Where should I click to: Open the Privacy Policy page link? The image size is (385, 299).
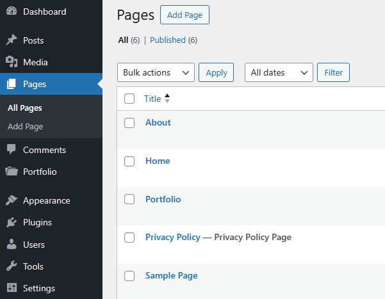coord(173,237)
